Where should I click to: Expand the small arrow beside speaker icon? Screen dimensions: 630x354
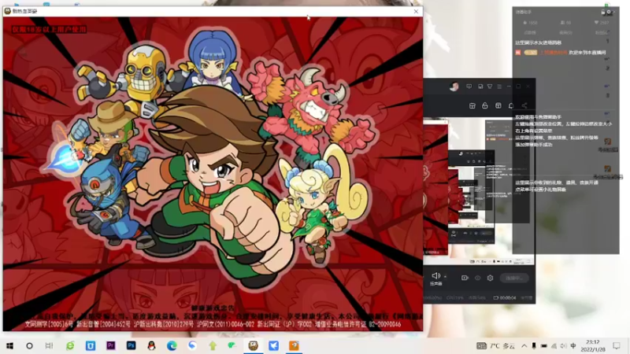tap(445, 277)
